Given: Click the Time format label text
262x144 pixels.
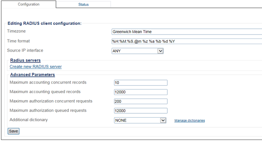Looking at the screenshot, I should (x=19, y=41).
